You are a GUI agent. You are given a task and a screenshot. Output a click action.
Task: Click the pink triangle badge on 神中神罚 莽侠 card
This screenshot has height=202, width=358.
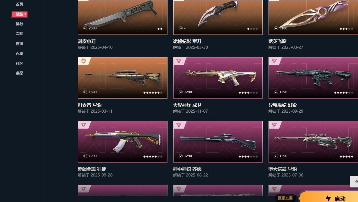point(179,125)
